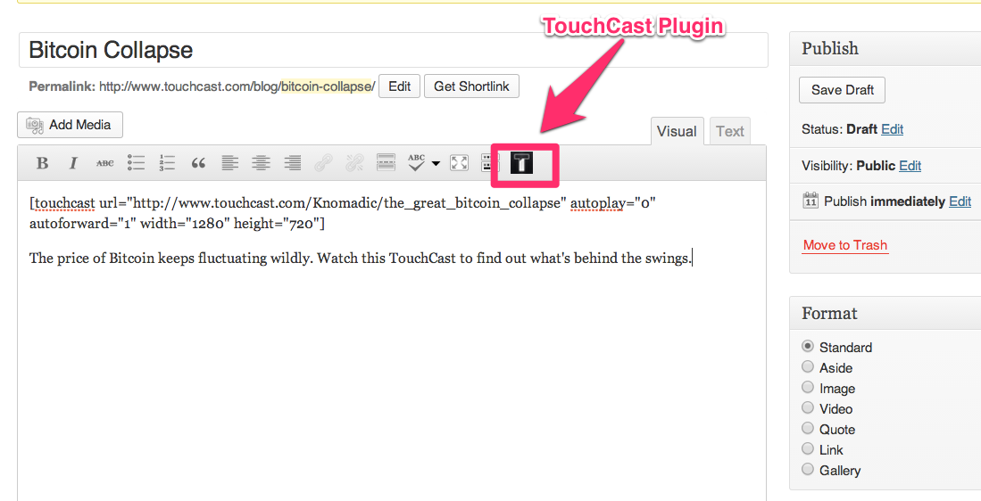Click the touchcast shortcode text in editor
Image resolution: width=981 pixels, height=501 pixels.
pos(342,213)
